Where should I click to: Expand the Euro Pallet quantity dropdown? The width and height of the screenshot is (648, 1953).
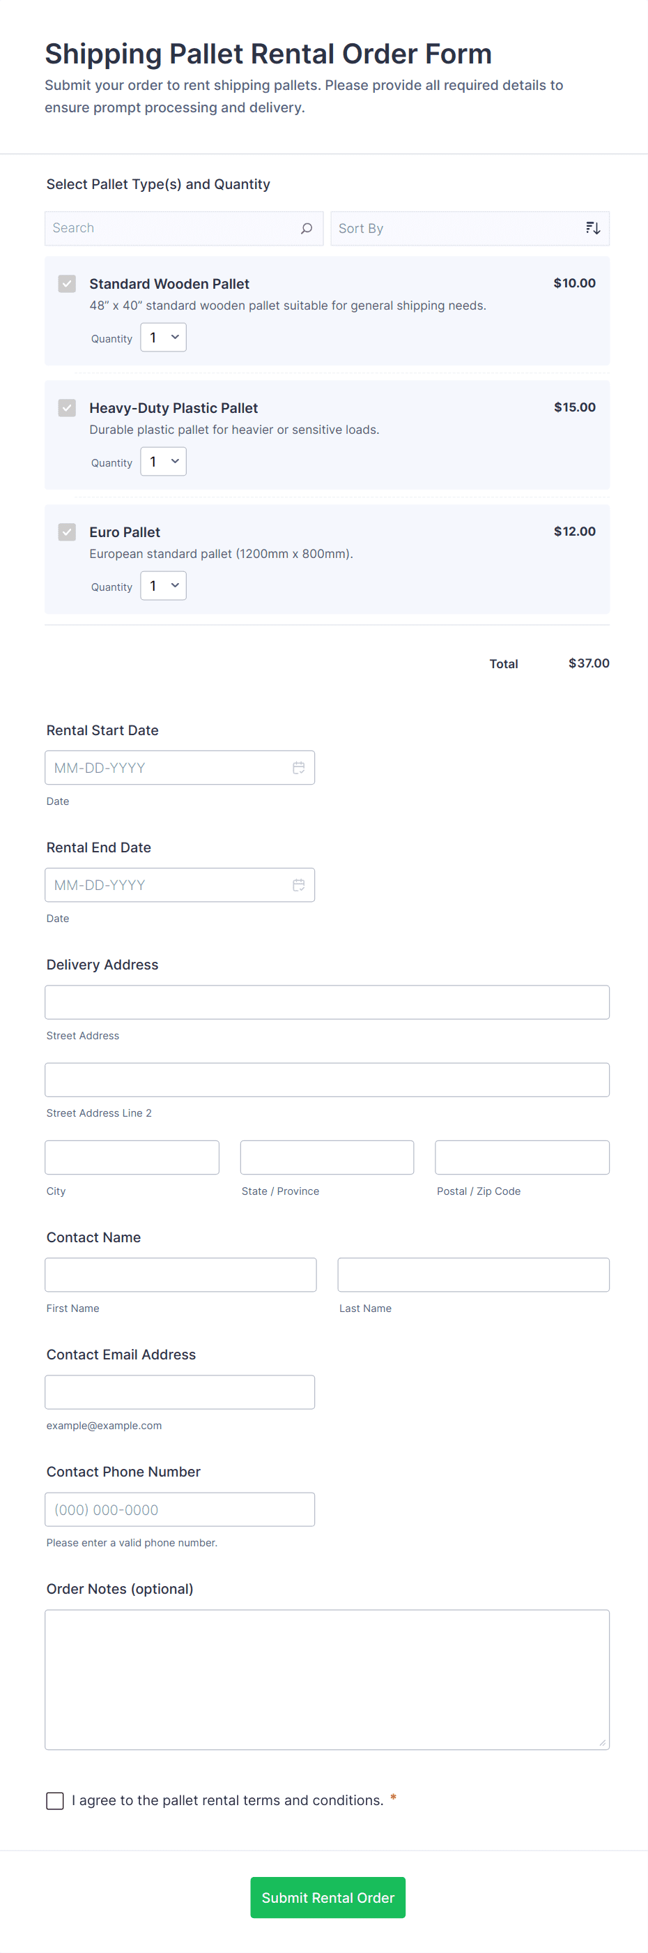164,586
